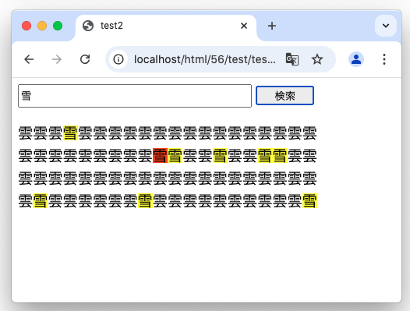This screenshot has height=311, width=410.
Task: Click the yellow 雪 right after the red one
Action: click(x=175, y=155)
